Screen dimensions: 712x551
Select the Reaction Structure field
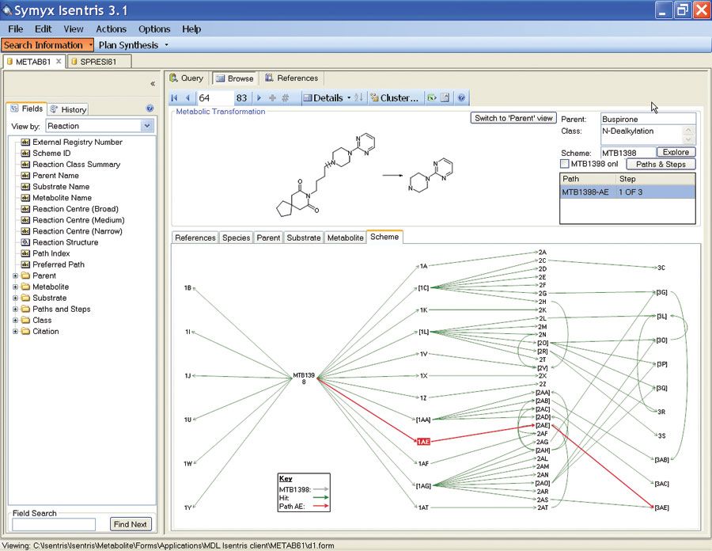click(66, 242)
